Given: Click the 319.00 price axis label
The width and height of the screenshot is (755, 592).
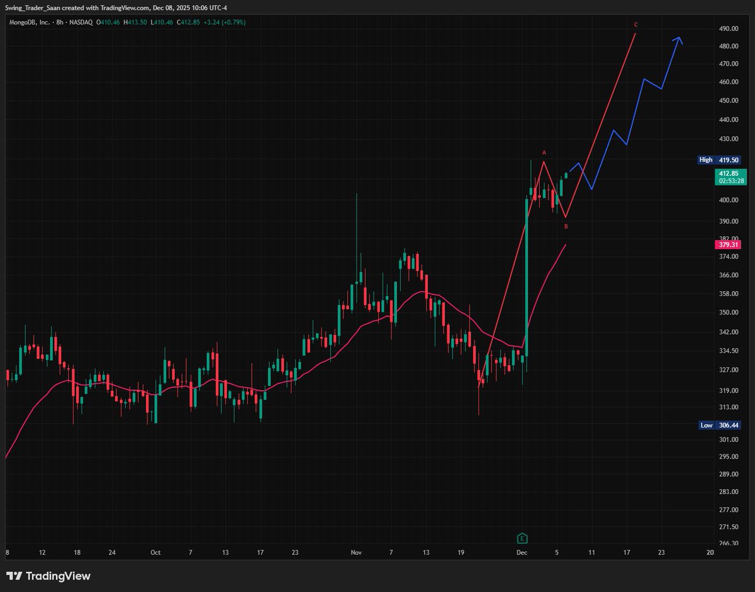Looking at the screenshot, I should pyautogui.click(x=729, y=390).
